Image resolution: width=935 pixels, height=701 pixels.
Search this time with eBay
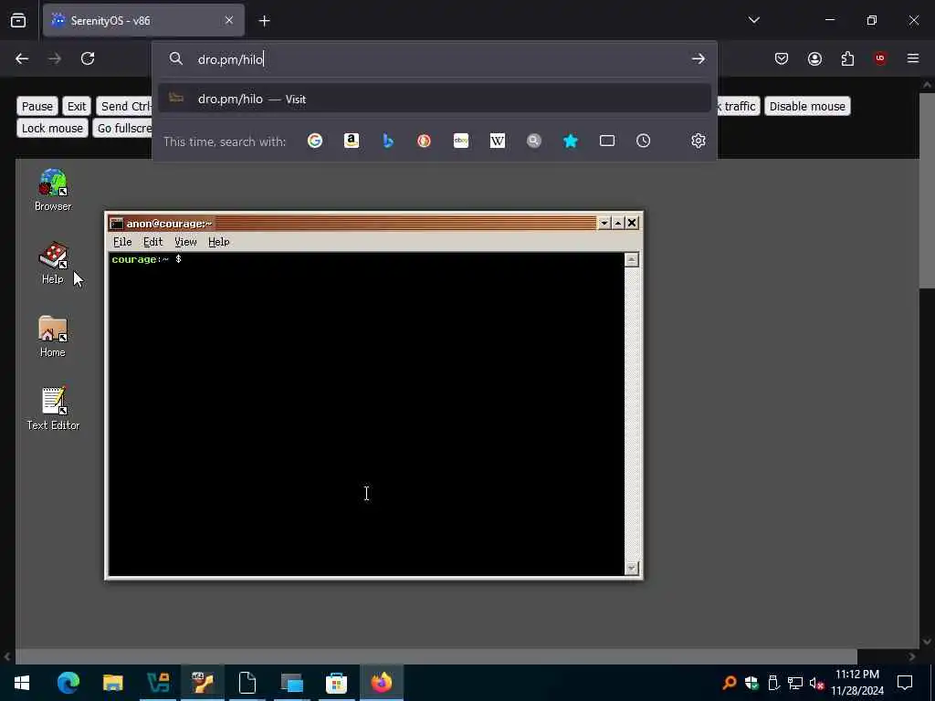pyautogui.click(x=461, y=141)
